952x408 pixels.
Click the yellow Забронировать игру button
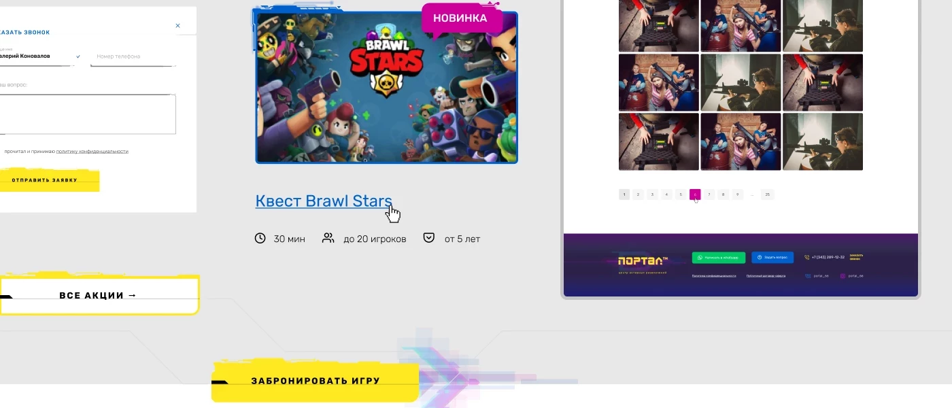(x=315, y=381)
